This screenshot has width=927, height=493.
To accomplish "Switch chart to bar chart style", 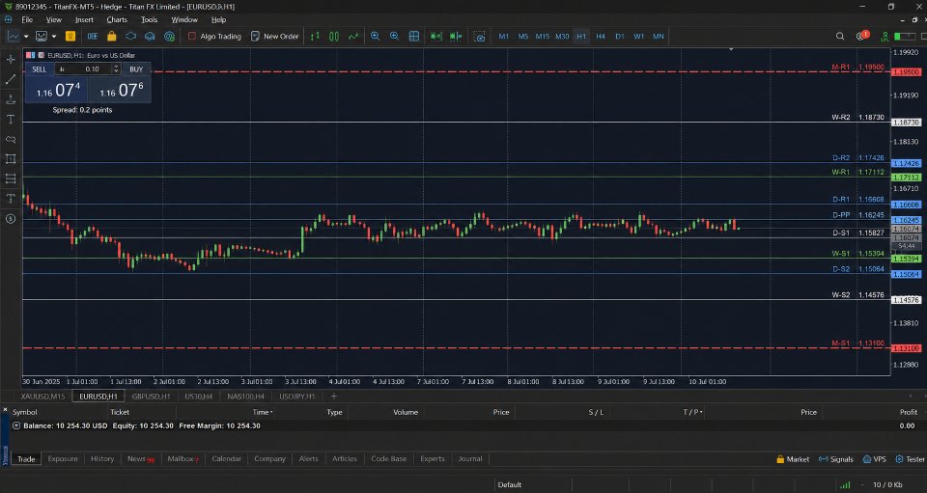I will tap(315, 36).
